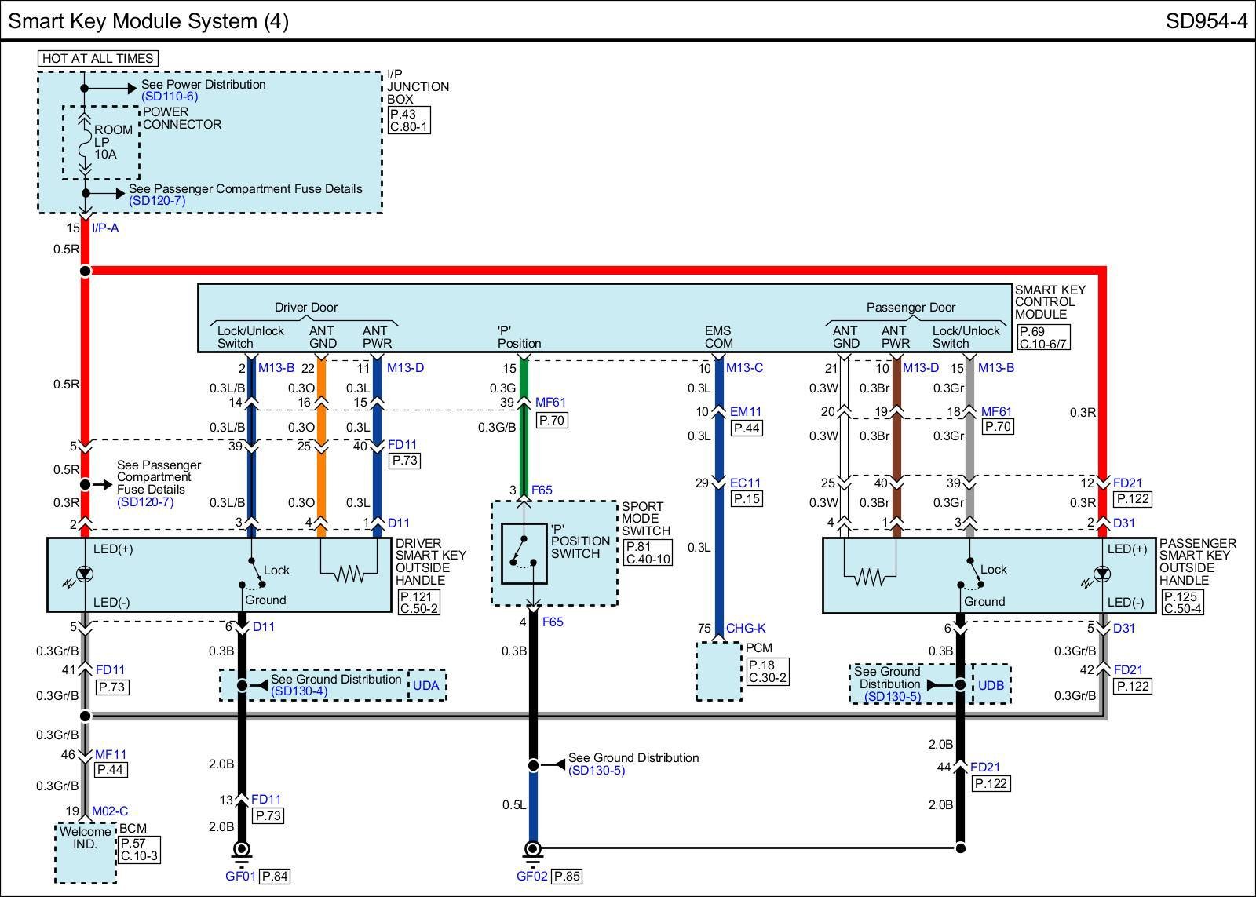The image size is (1256, 897).
Task: Click the P.84 reference next to GF01
Action: coord(276,877)
